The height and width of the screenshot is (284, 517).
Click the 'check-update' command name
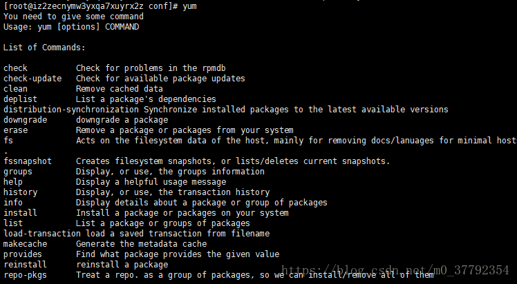coord(32,79)
